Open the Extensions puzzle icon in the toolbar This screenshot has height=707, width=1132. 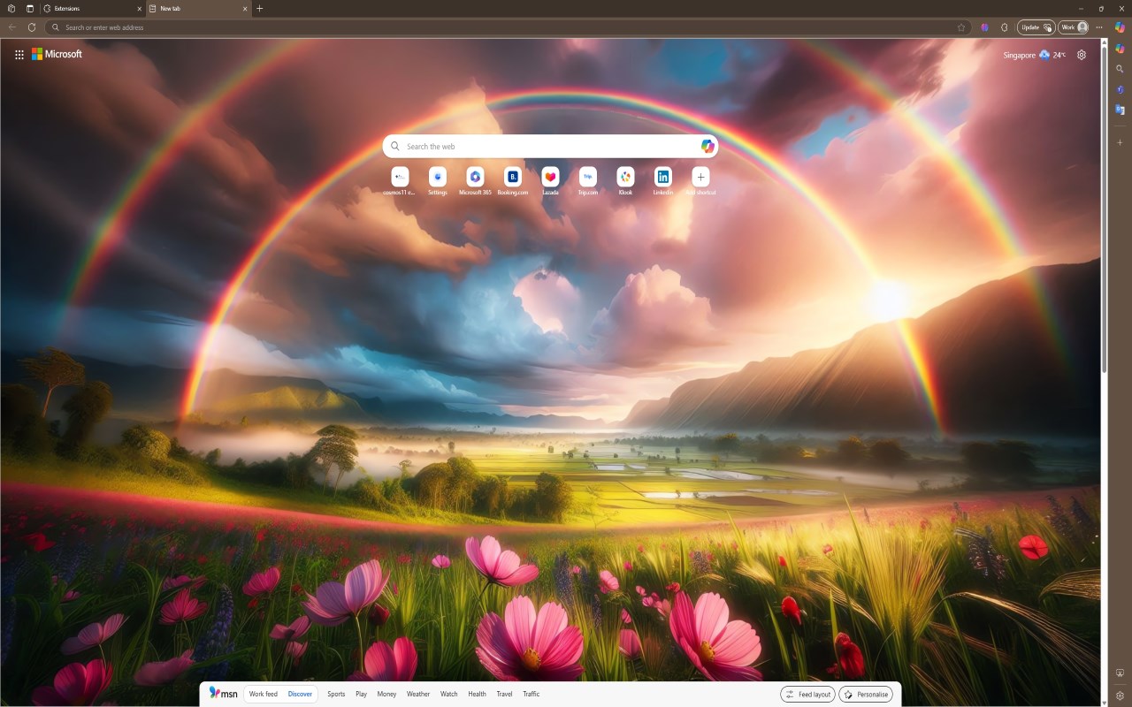[x=1005, y=27]
